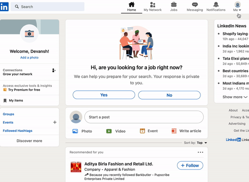
Task: Click the Photo label in post options
Action: (87, 131)
